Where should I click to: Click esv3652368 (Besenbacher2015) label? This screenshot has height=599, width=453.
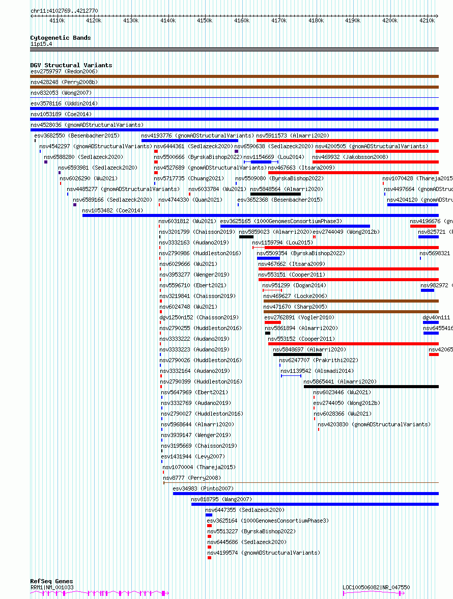pyautogui.click(x=280, y=200)
